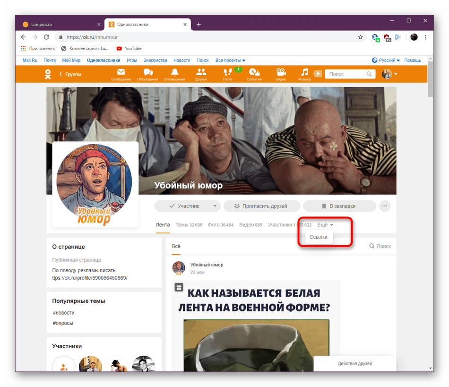The height and width of the screenshot is (387, 449).
Task: Switch to Участники tab
Action: point(290,225)
